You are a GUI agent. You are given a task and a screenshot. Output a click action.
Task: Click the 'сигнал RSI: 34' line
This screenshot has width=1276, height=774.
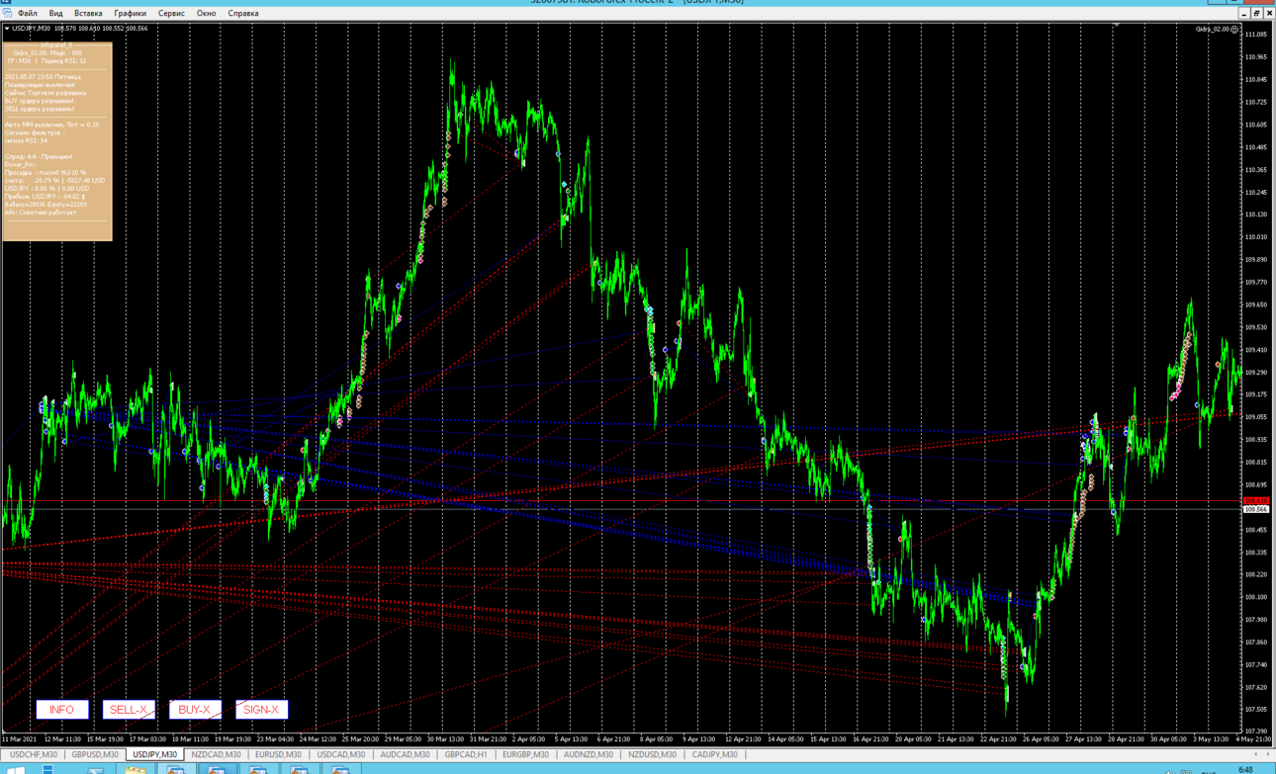point(26,140)
